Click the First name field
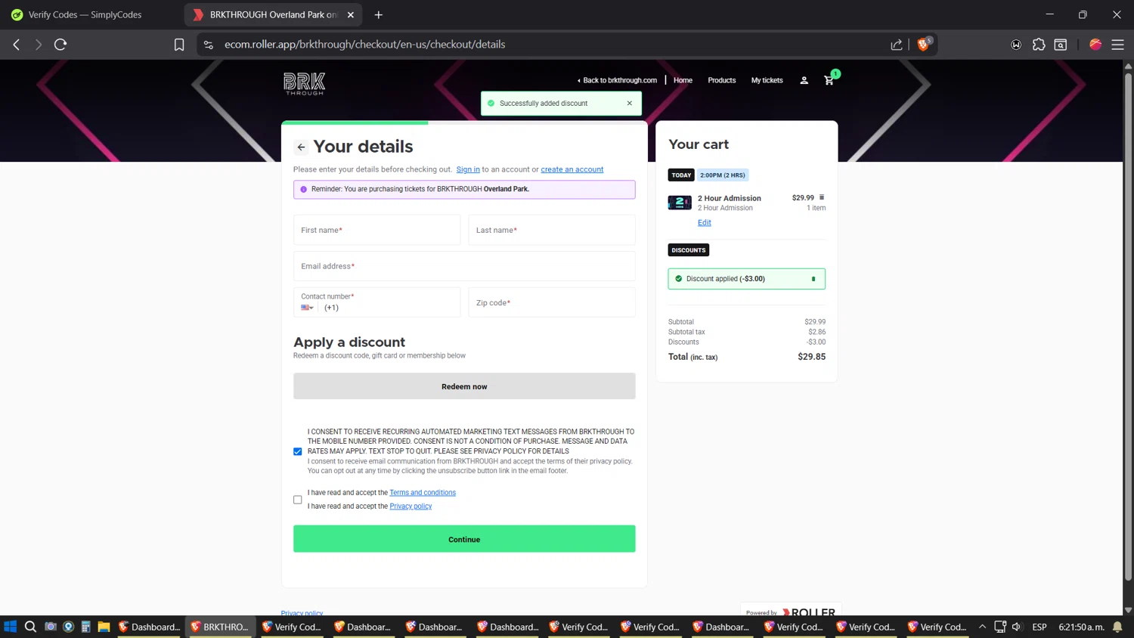The height and width of the screenshot is (638, 1134). [x=376, y=230]
